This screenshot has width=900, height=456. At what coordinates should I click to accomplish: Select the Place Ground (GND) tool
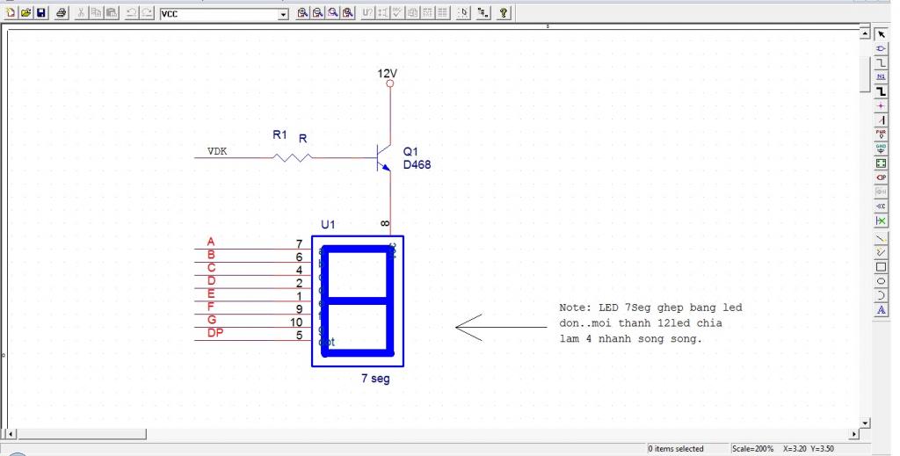881,149
